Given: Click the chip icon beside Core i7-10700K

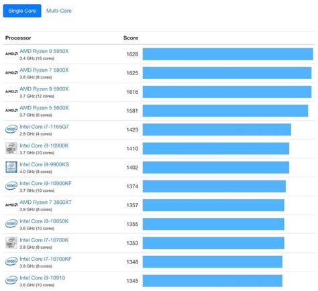Looking at the screenshot, I should (11, 243).
